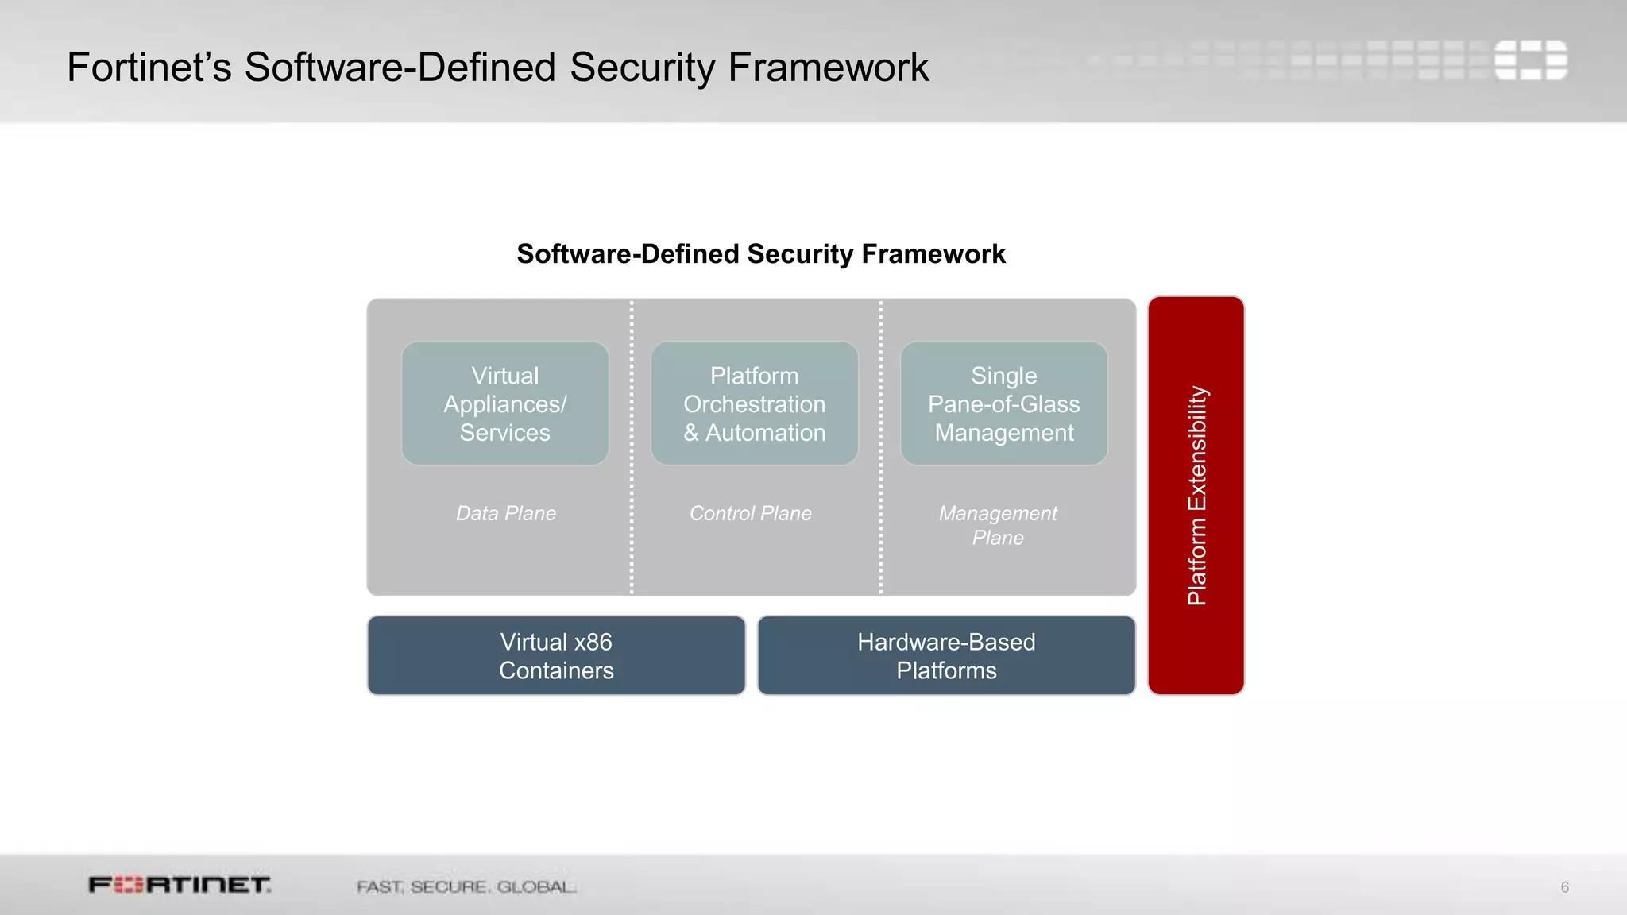1627x915 pixels.
Task: Click the gray footer bar area
Action: [1033, 886]
